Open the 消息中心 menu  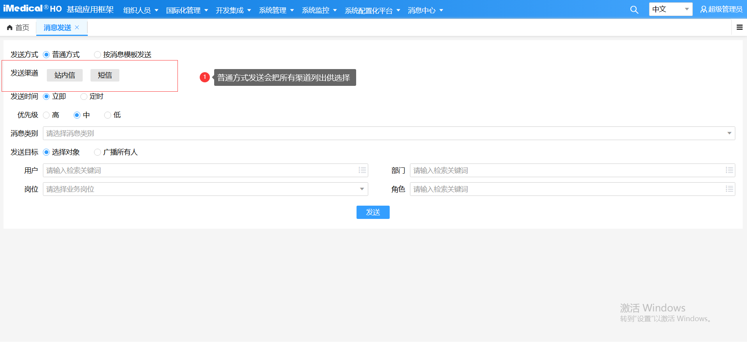425,10
